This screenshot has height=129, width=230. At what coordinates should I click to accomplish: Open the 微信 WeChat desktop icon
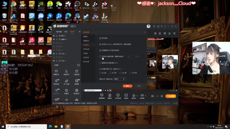(59, 5)
